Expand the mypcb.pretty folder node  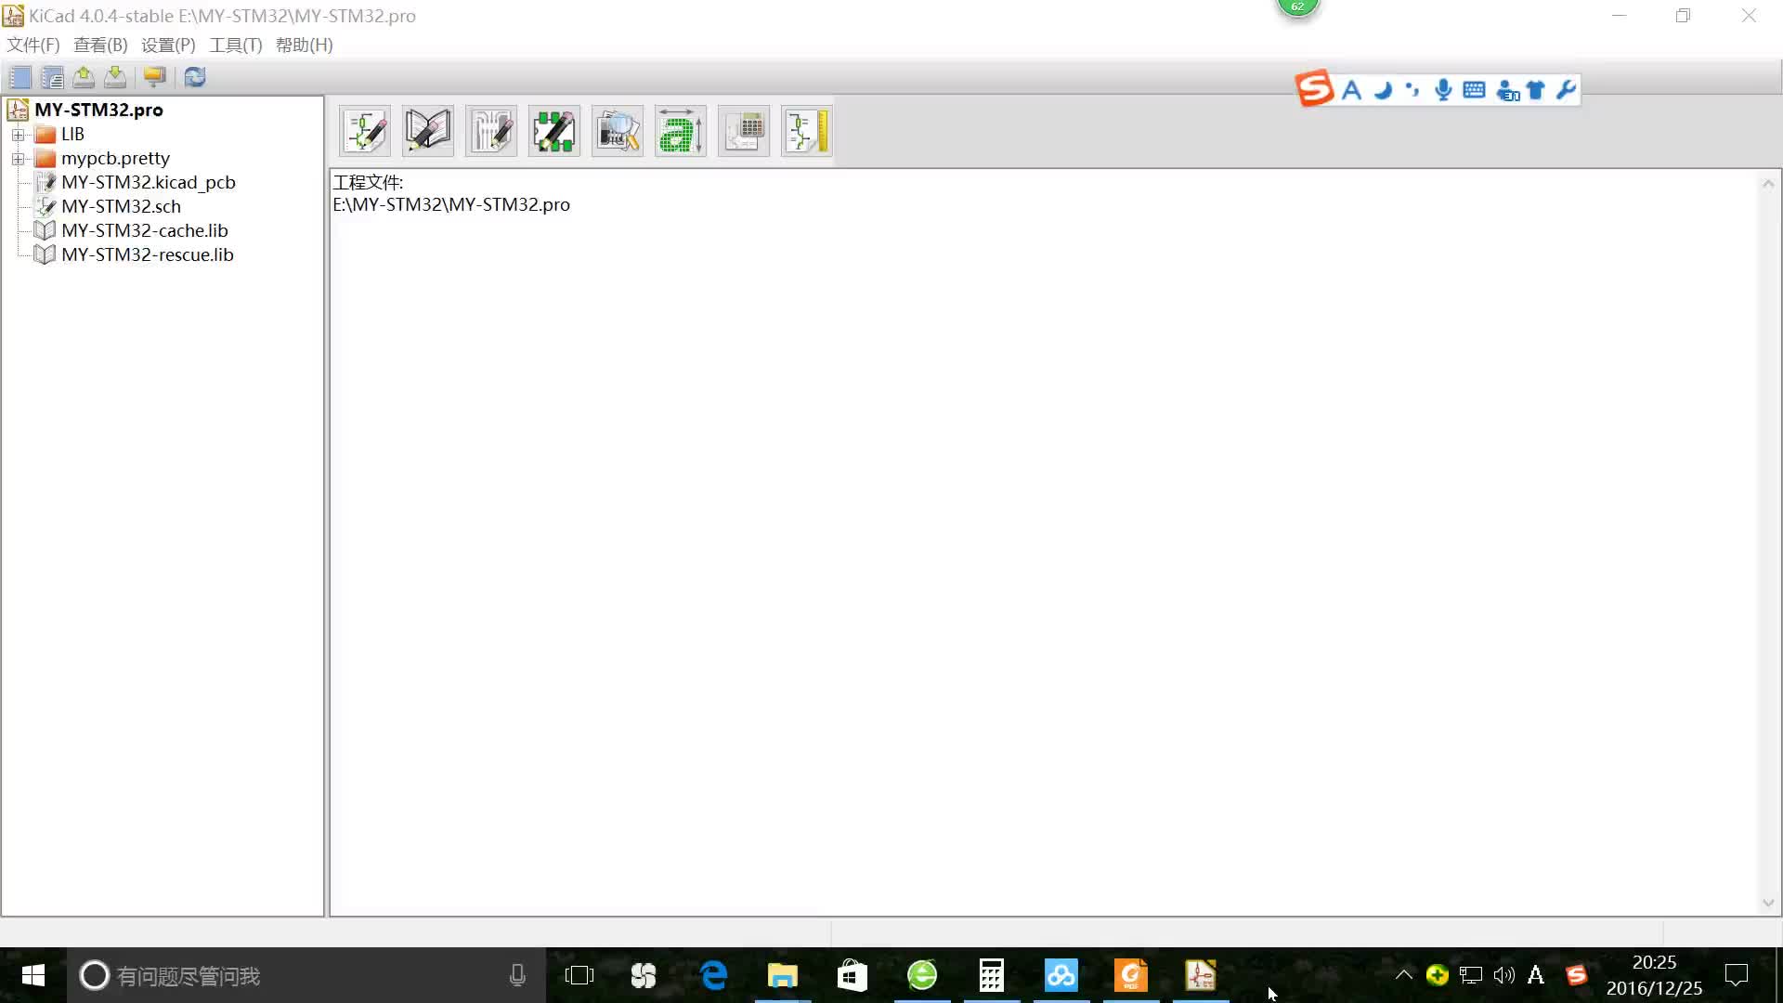tap(18, 159)
